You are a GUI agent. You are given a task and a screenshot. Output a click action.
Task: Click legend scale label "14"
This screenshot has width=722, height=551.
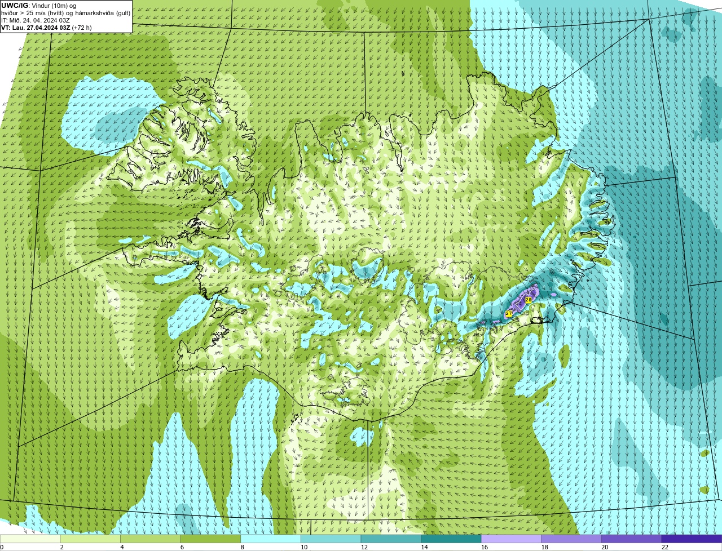click(425, 547)
